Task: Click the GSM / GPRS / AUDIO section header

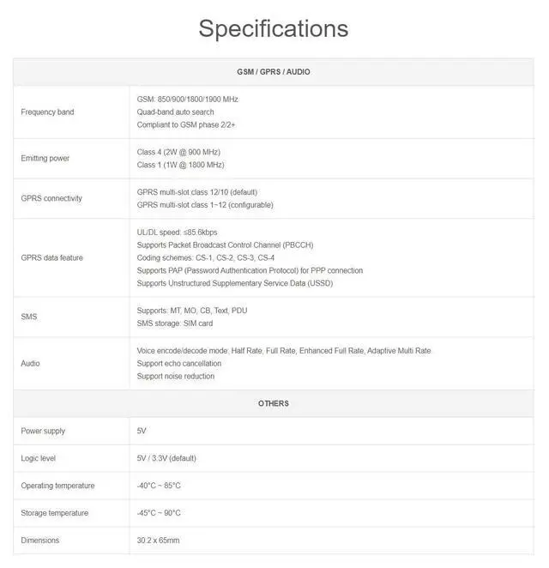Action: (274, 72)
